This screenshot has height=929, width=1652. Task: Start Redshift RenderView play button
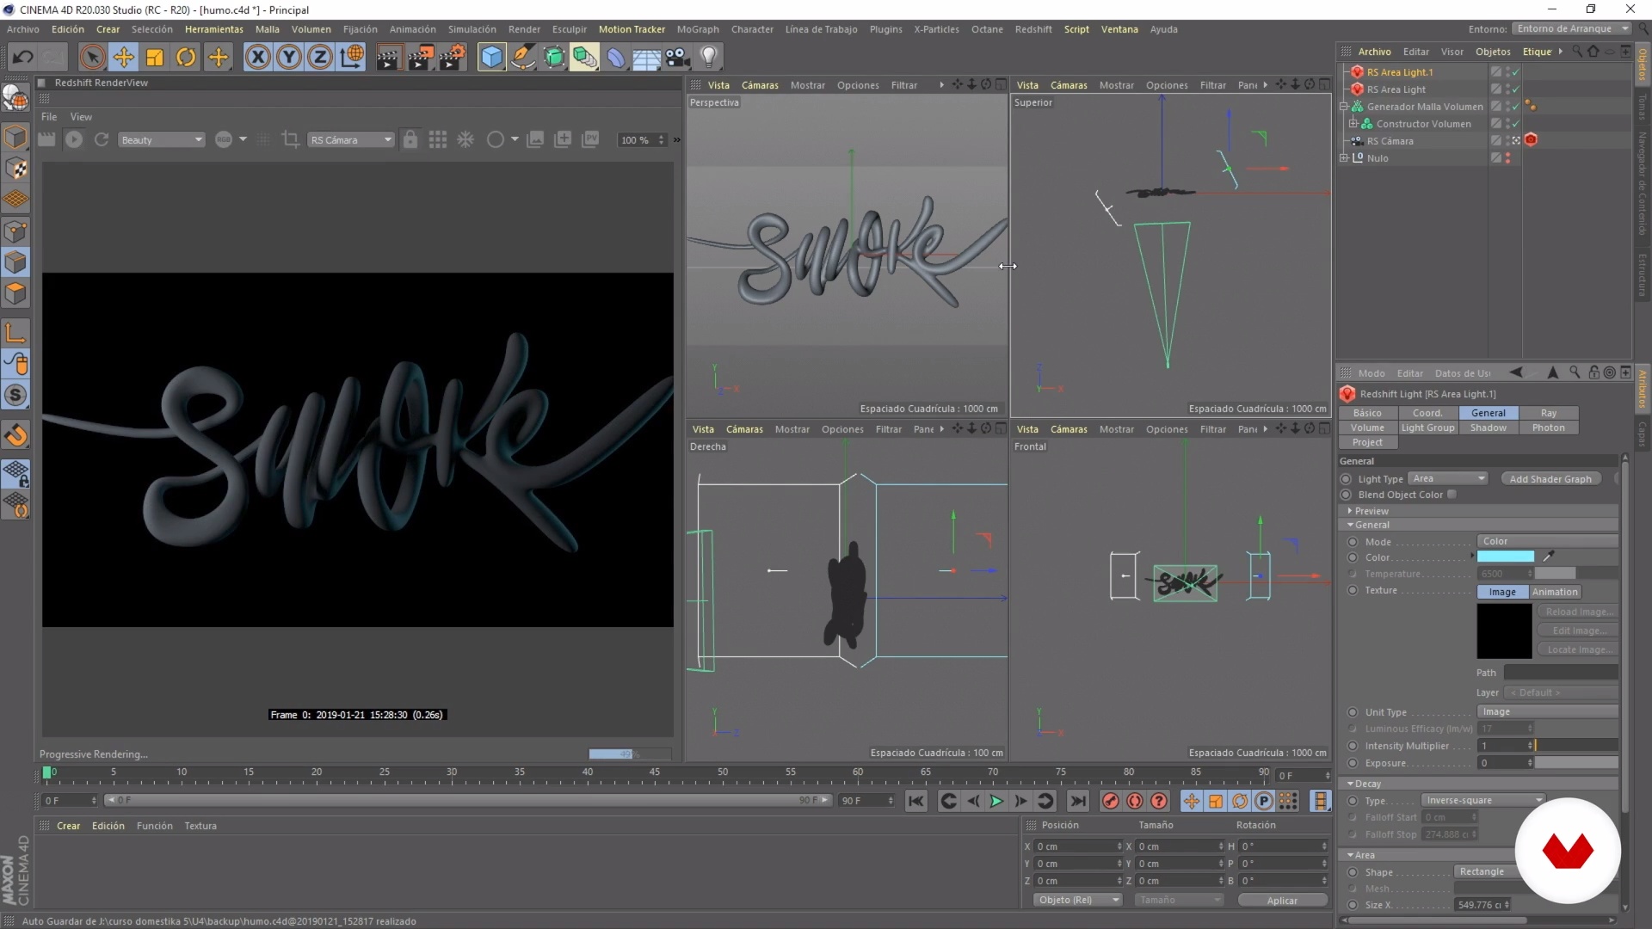(74, 139)
